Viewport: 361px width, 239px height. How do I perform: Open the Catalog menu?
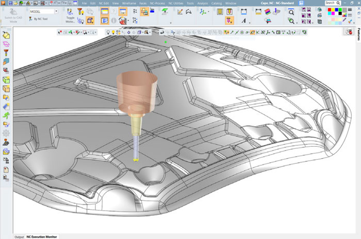(x=217, y=3)
